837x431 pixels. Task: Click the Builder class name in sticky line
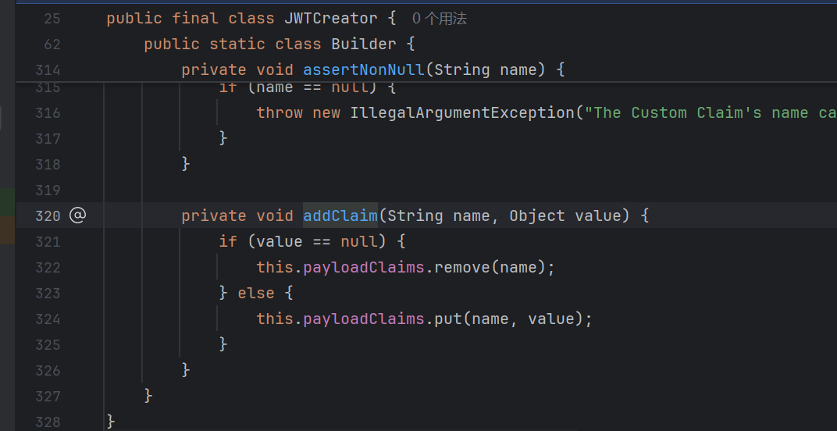pyautogui.click(x=364, y=44)
